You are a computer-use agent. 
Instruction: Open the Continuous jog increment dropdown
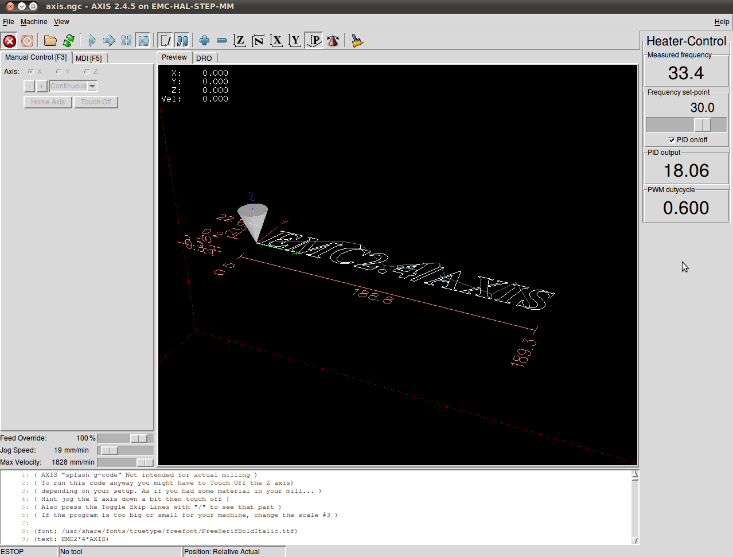tap(73, 86)
